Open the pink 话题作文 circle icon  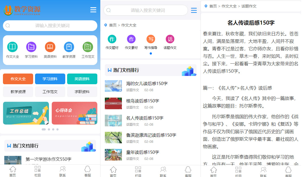coord(170,39)
